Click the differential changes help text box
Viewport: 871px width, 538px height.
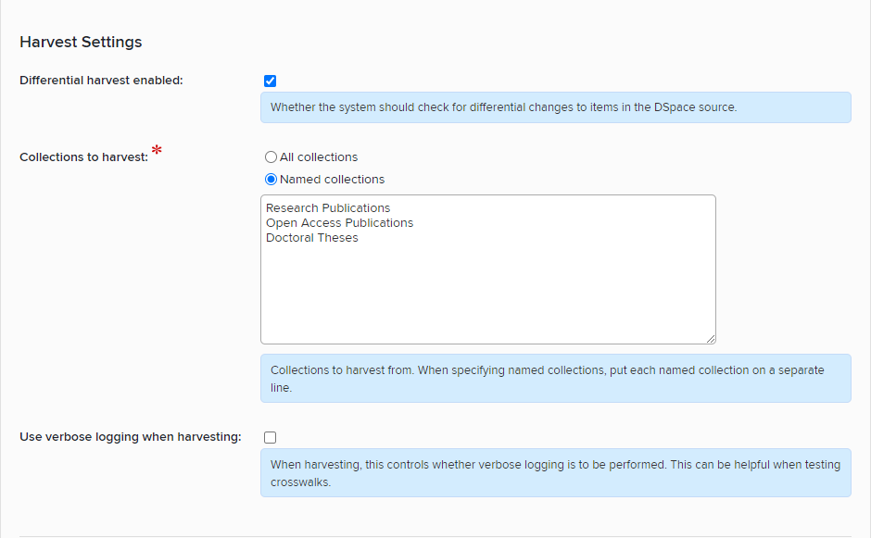555,107
